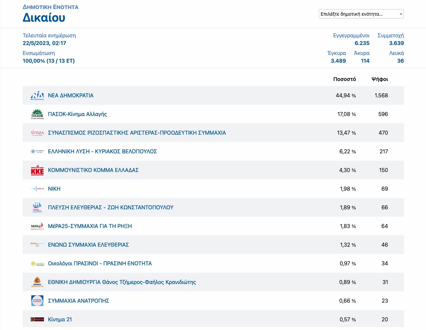
Task: Click the 44,94 % percentage cell
Action: click(x=346, y=95)
